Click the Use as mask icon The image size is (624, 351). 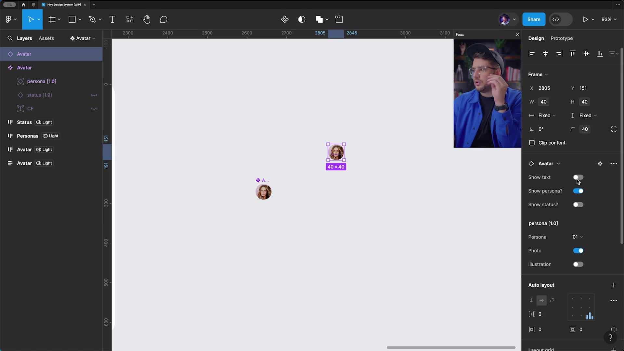click(302, 19)
